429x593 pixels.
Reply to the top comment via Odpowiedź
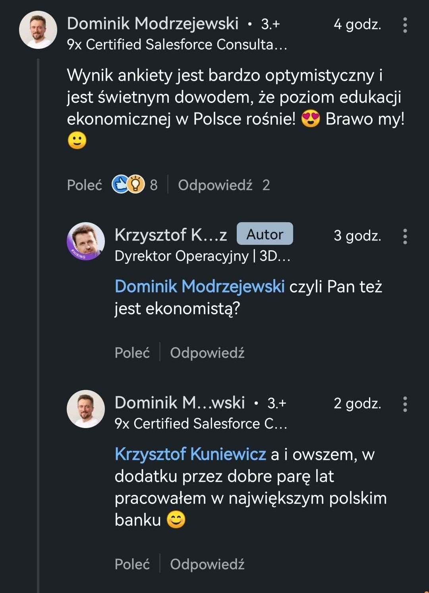(215, 185)
